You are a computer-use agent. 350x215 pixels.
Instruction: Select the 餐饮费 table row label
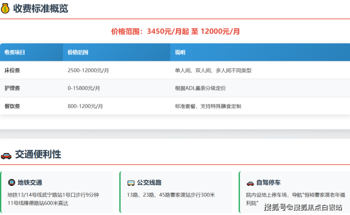click(12, 106)
